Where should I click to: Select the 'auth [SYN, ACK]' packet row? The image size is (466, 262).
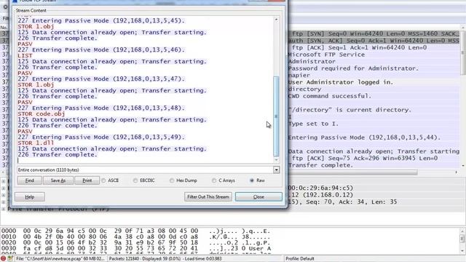[374, 41]
